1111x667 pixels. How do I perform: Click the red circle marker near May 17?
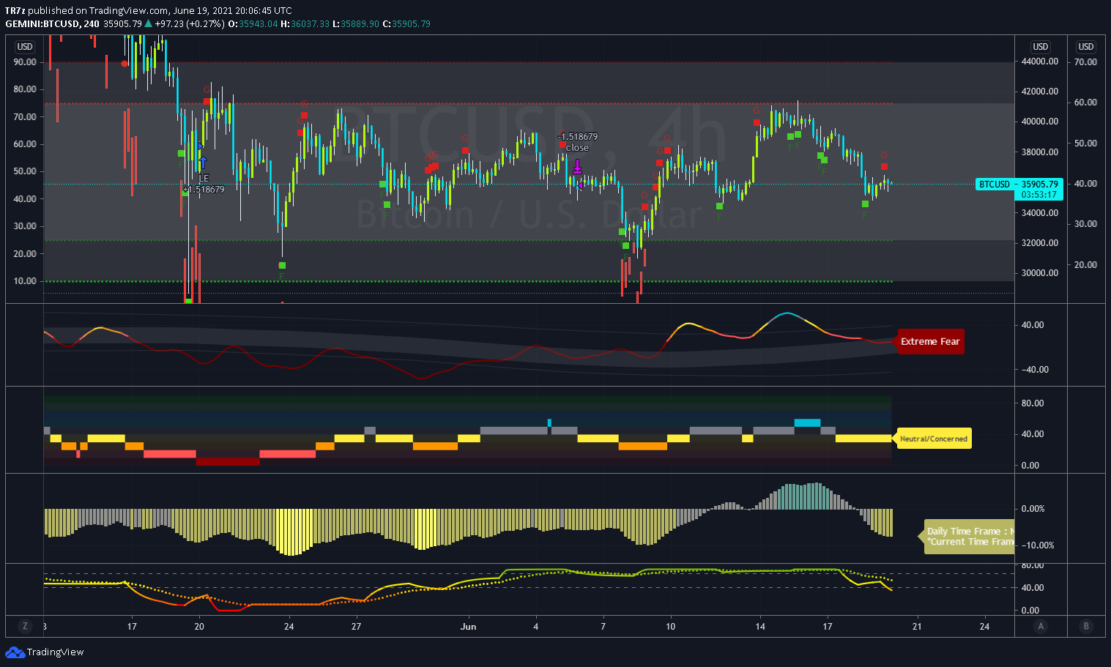click(x=124, y=64)
